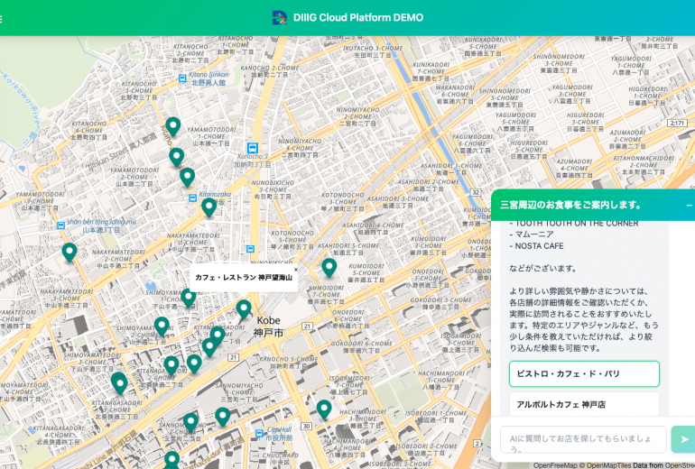This screenshot has height=469, width=695.
Task: Focus the AI question input field
Action: point(583,439)
